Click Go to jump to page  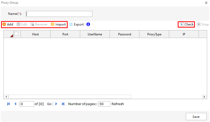point(49,104)
